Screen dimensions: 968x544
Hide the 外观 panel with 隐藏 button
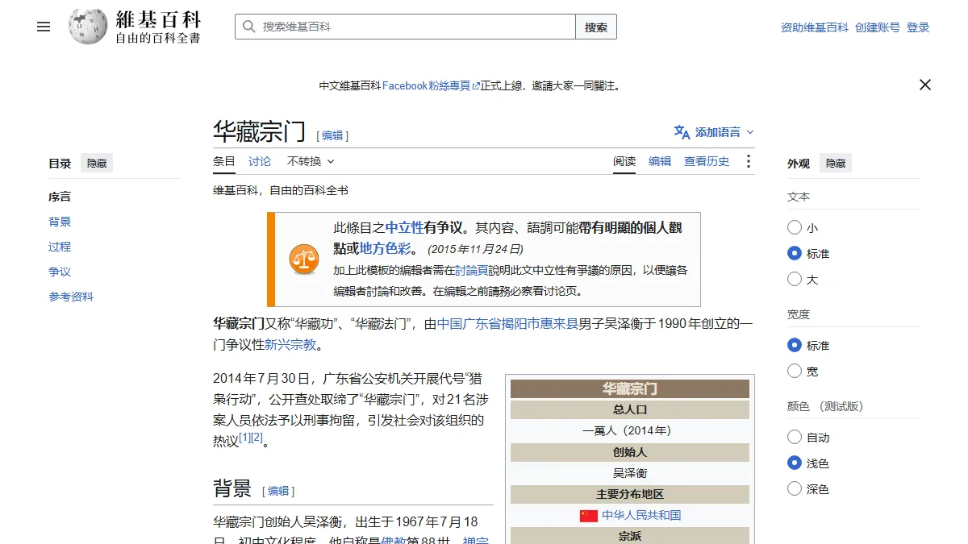[x=836, y=163]
